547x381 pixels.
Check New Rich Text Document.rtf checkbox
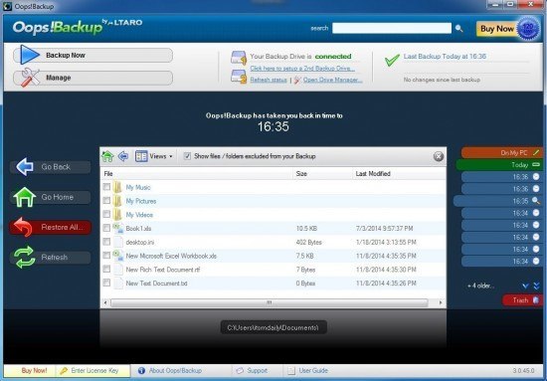point(106,269)
